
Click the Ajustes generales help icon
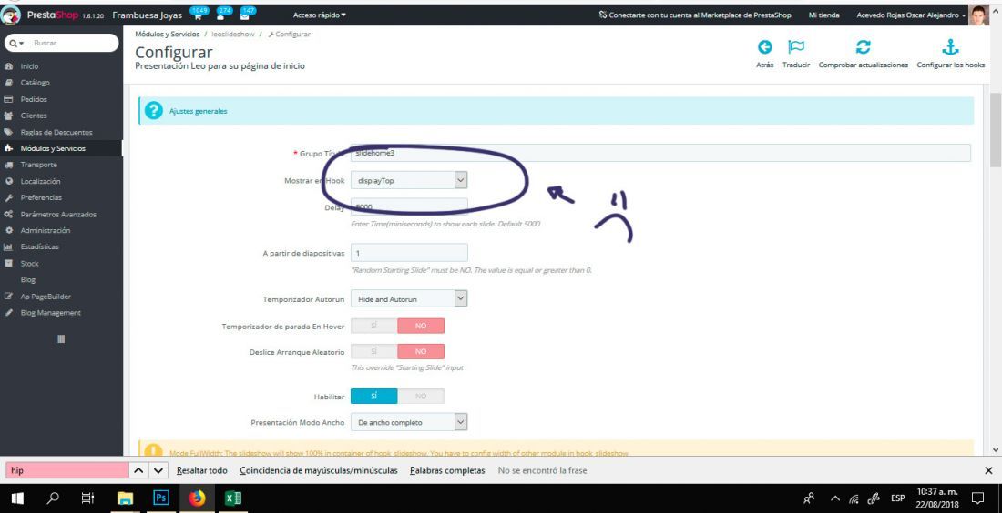153,111
